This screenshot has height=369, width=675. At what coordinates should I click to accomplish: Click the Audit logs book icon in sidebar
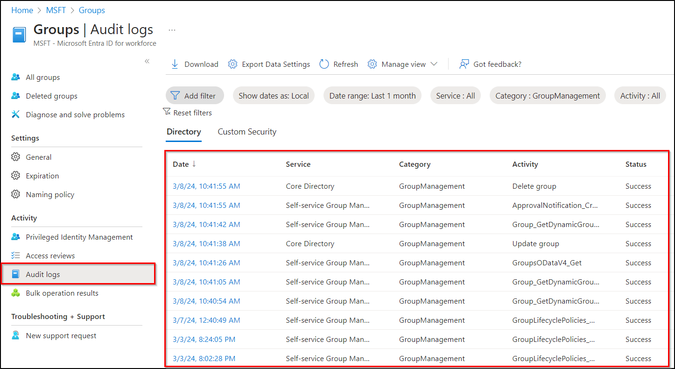coord(16,274)
